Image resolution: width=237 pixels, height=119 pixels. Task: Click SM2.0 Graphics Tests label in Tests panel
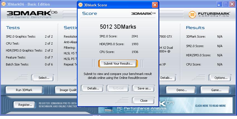point(21,37)
